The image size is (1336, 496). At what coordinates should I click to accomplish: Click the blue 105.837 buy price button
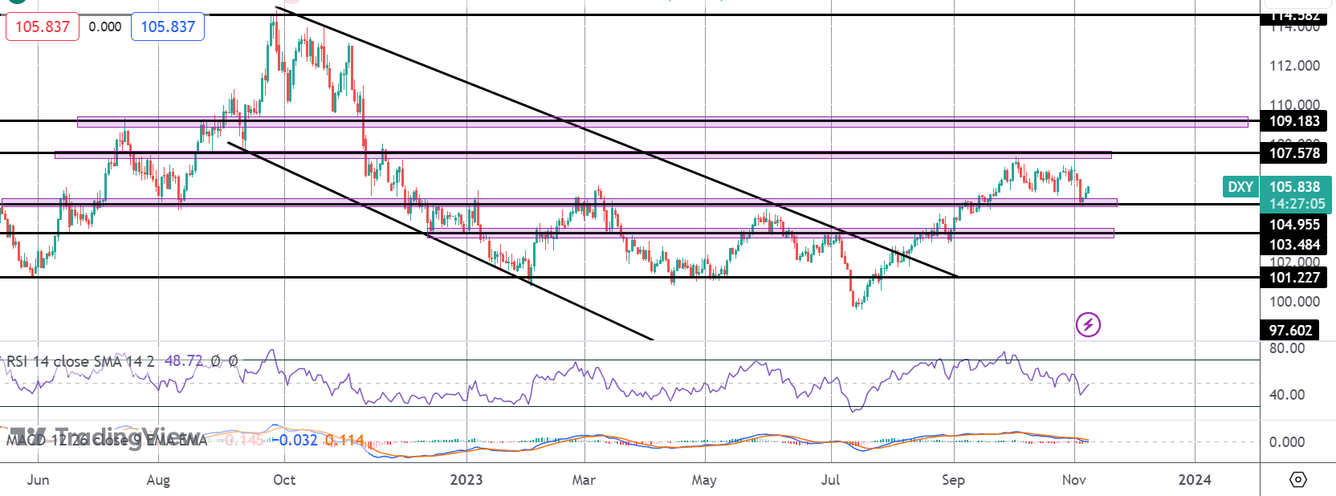(168, 26)
